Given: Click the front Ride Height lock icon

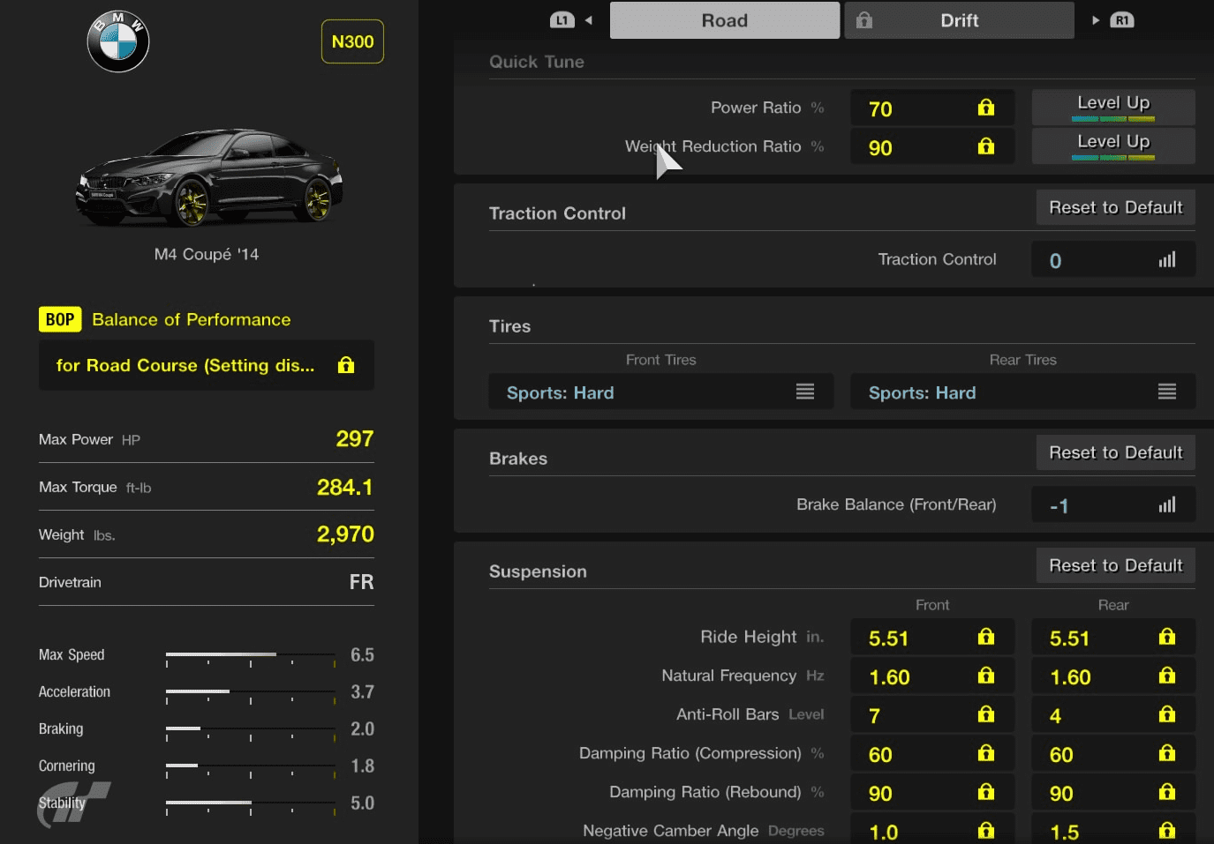Looking at the screenshot, I should click(x=986, y=637).
